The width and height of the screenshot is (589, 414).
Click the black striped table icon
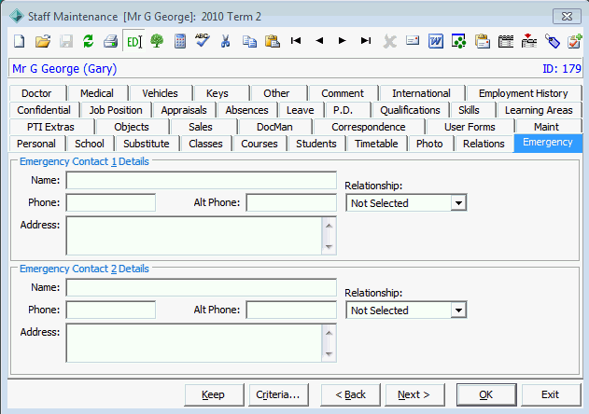click(x=506, y=40)
